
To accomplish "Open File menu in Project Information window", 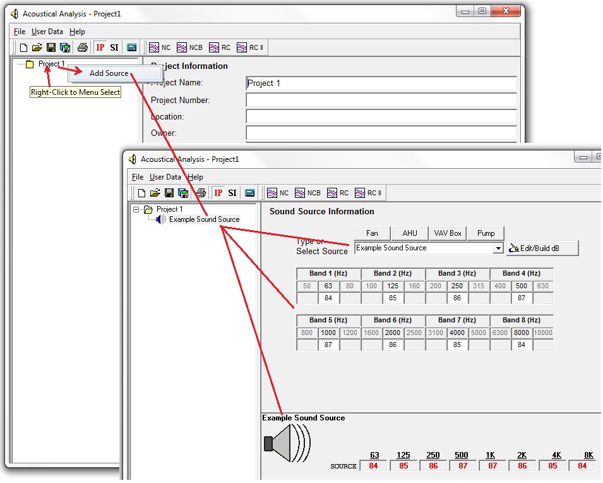I will [20, 32].
